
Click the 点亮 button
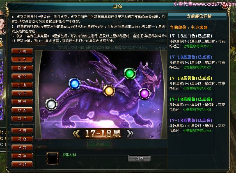tap(139, 159)
